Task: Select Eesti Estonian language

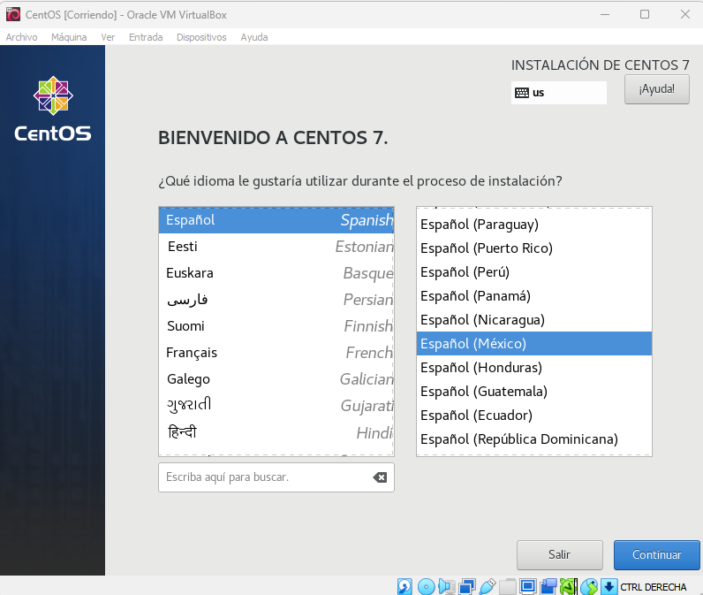Action: coord(276,247)
